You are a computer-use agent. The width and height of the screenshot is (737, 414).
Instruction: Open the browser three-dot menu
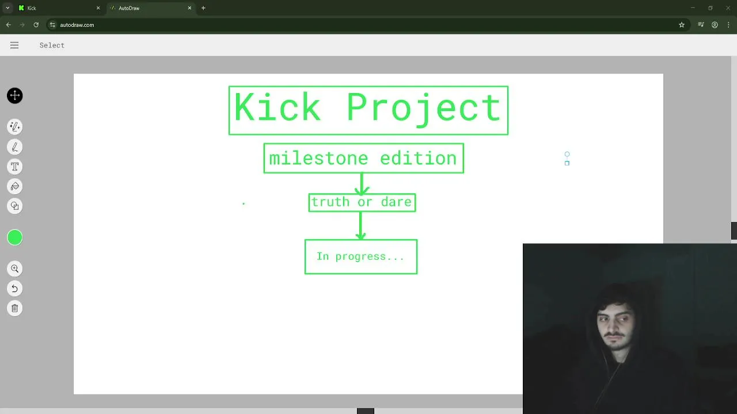(x=728, y=25)
